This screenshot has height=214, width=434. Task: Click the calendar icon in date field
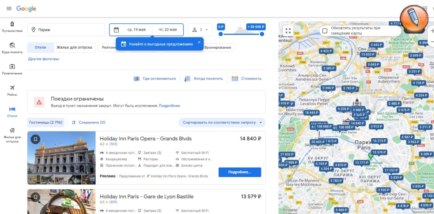pos(116,30)
